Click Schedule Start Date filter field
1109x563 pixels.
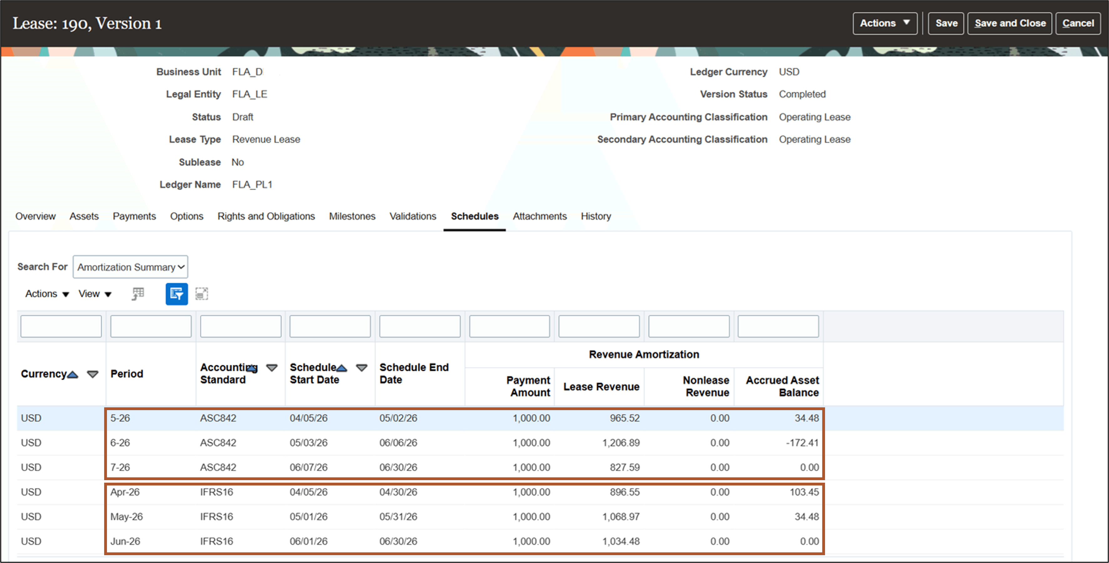tap(330, 326)
